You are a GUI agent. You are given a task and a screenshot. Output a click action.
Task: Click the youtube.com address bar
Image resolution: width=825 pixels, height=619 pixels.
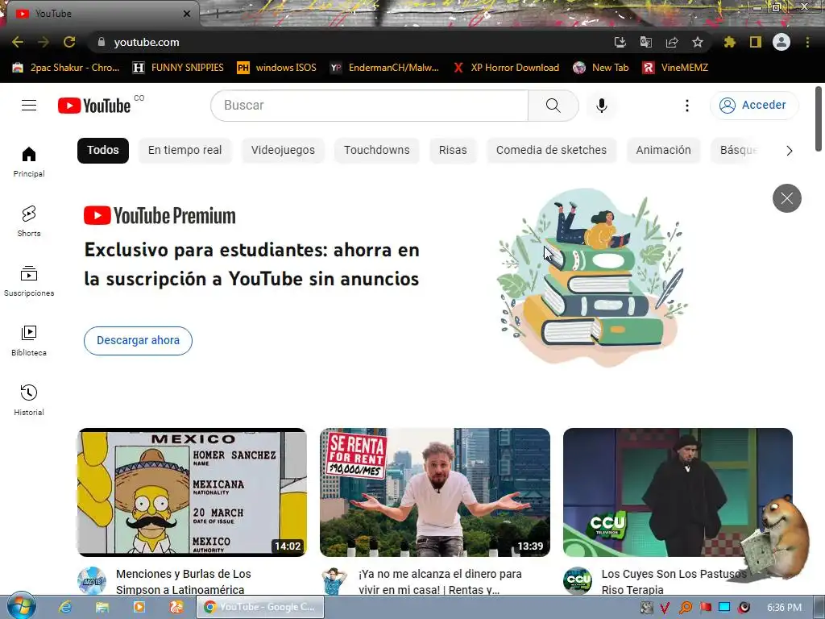[x=347, y=42]
